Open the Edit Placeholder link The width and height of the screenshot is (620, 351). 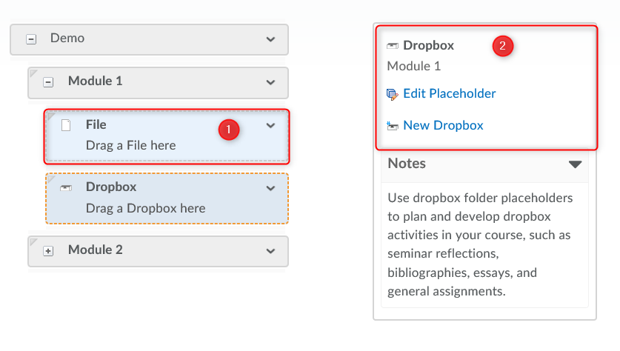tap(449, 93)
